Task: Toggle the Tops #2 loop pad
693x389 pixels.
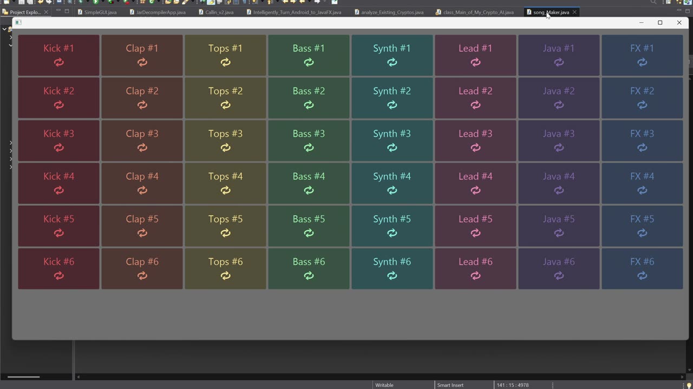Action: click(x=226, y=98)
